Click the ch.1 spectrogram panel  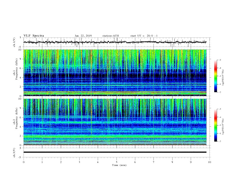coord(115,73)
